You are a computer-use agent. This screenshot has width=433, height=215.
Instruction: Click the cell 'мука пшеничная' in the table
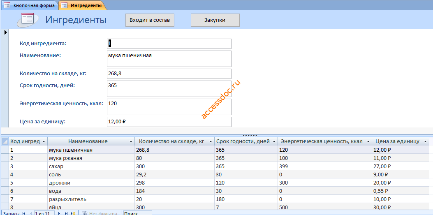pyautogui.click(x=91, y=150)
